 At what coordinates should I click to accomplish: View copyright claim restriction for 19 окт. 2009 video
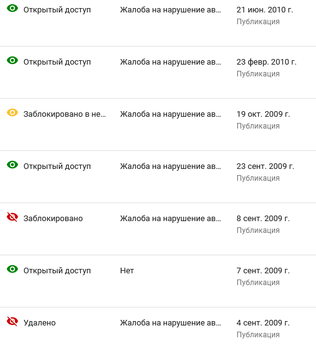pos(171,114)
